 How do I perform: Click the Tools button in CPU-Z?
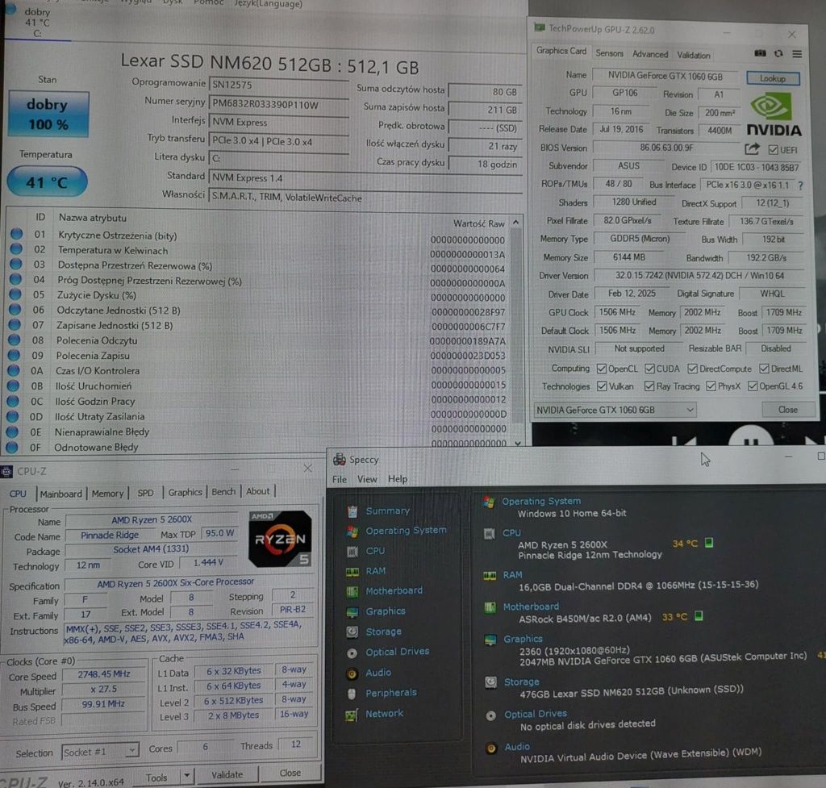156,777
